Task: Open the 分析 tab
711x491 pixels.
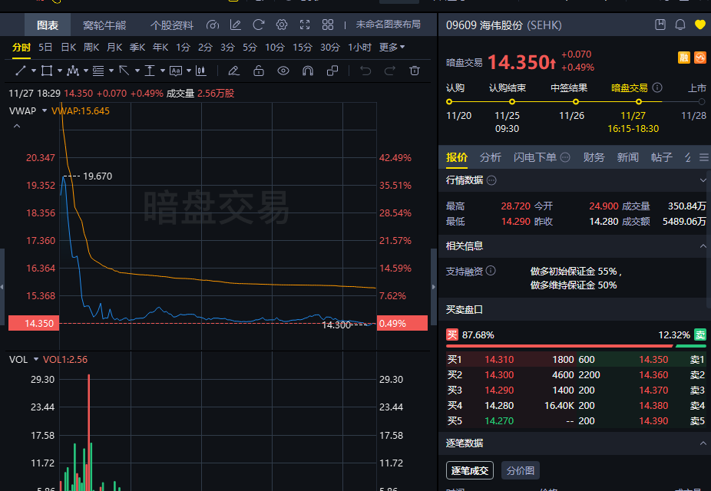Action: (x=490, y=157)
